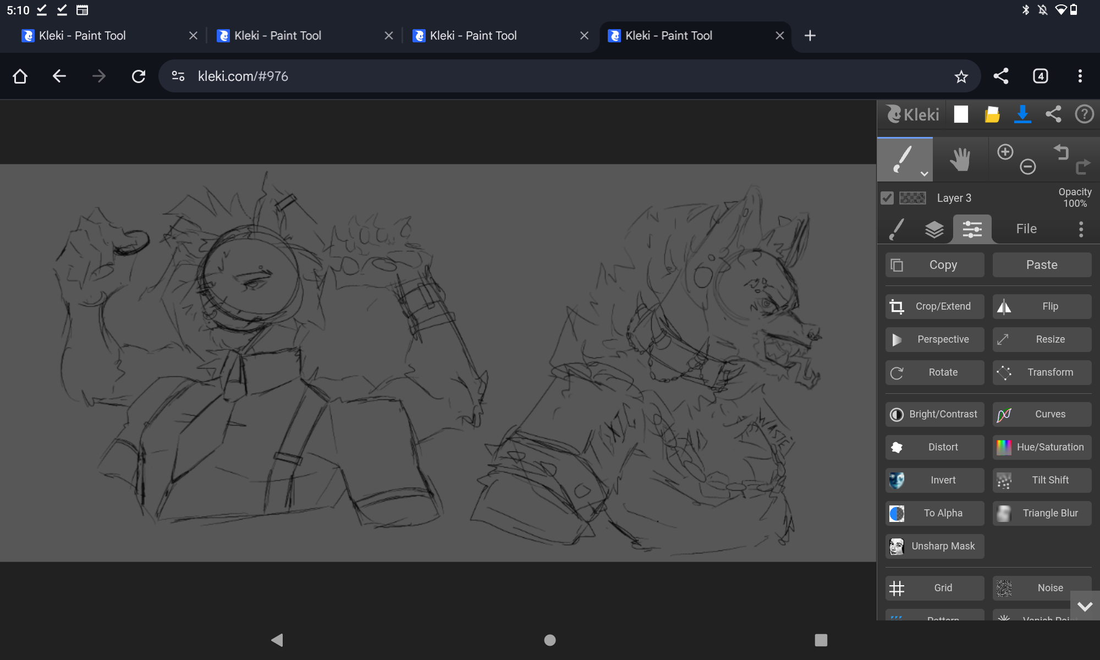1100x660 pixels.
Task: Open site settings icon in address bar
Action: (178, 76)
